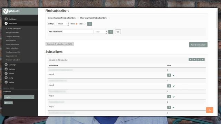The height and width of the screenshot is (124, 221).
Task: Toggle Show only unconfirmed subscribers checkbox
Action: coord(78,18)
